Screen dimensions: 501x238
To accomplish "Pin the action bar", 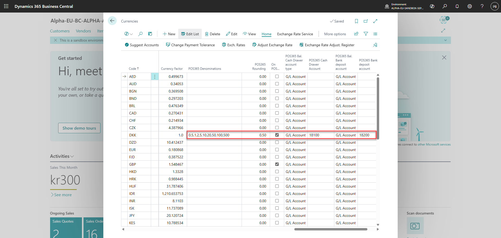I will tap(375, 45).
